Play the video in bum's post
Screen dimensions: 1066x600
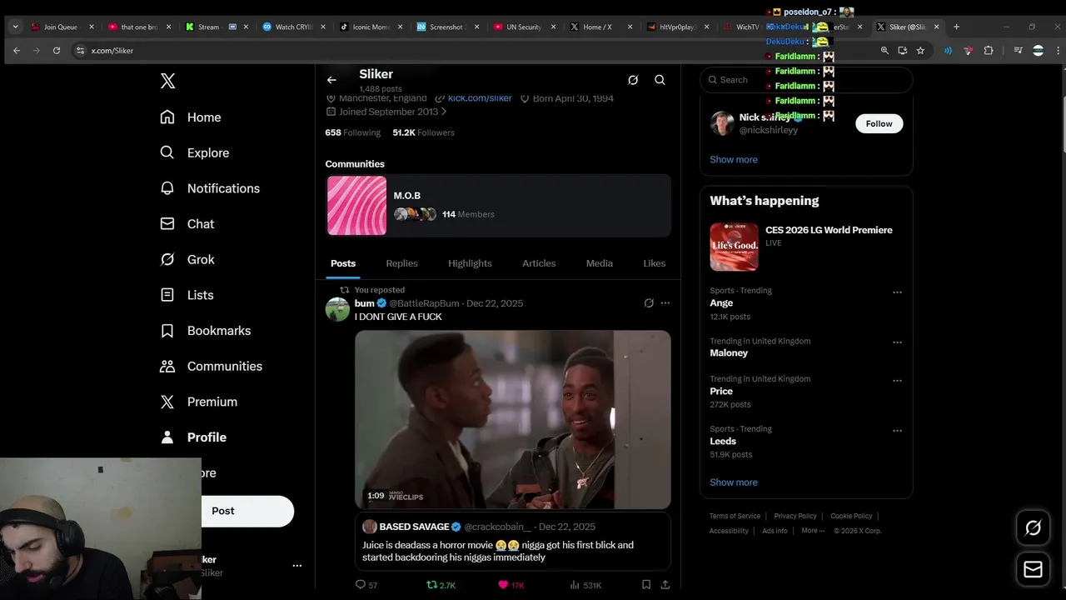point(512,419)
